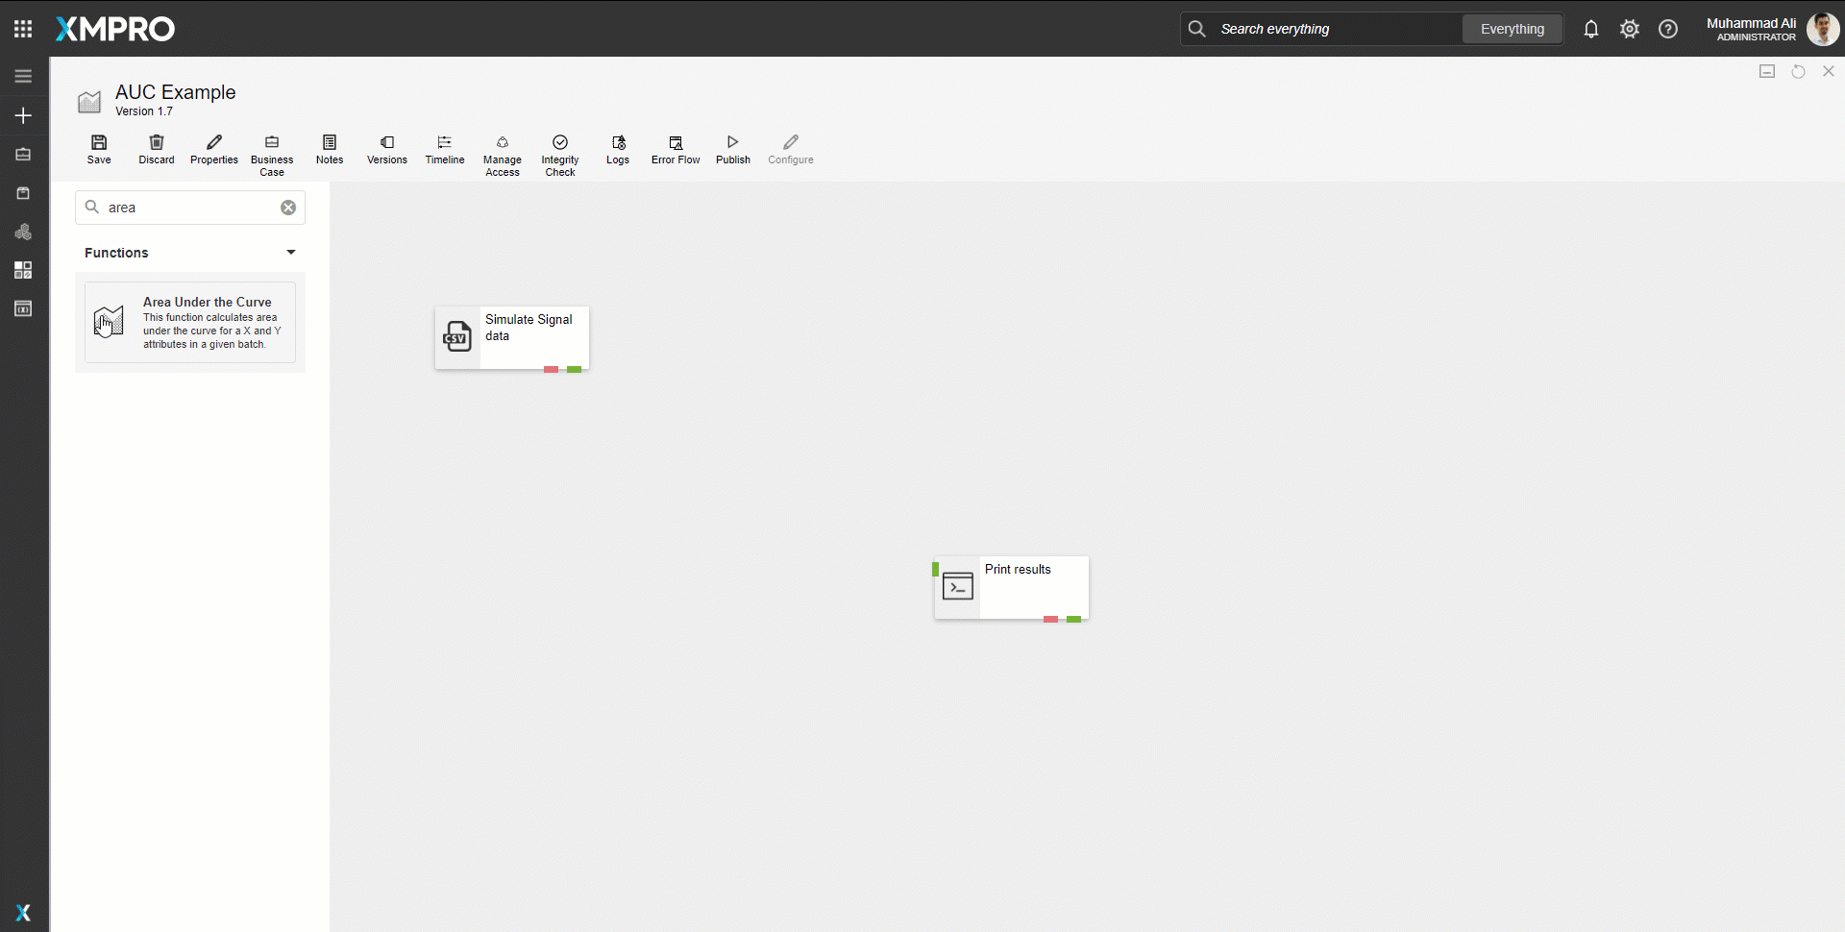This screenshot has width=1845, height=932.
Task: Click the Save toolbar icon
Action: pyautogui.click(x=99, y=149)
